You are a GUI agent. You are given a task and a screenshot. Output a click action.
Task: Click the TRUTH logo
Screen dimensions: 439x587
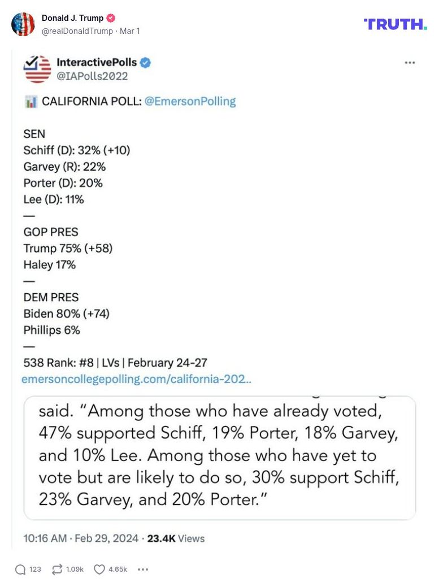click(395, 24)
